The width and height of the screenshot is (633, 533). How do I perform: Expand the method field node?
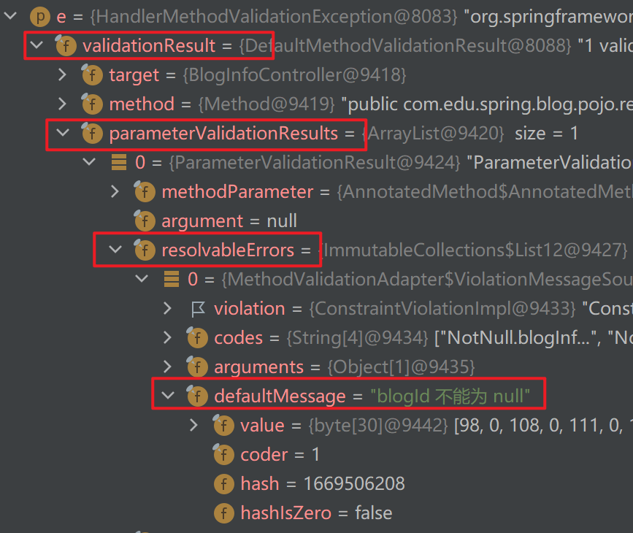[63, 104]
